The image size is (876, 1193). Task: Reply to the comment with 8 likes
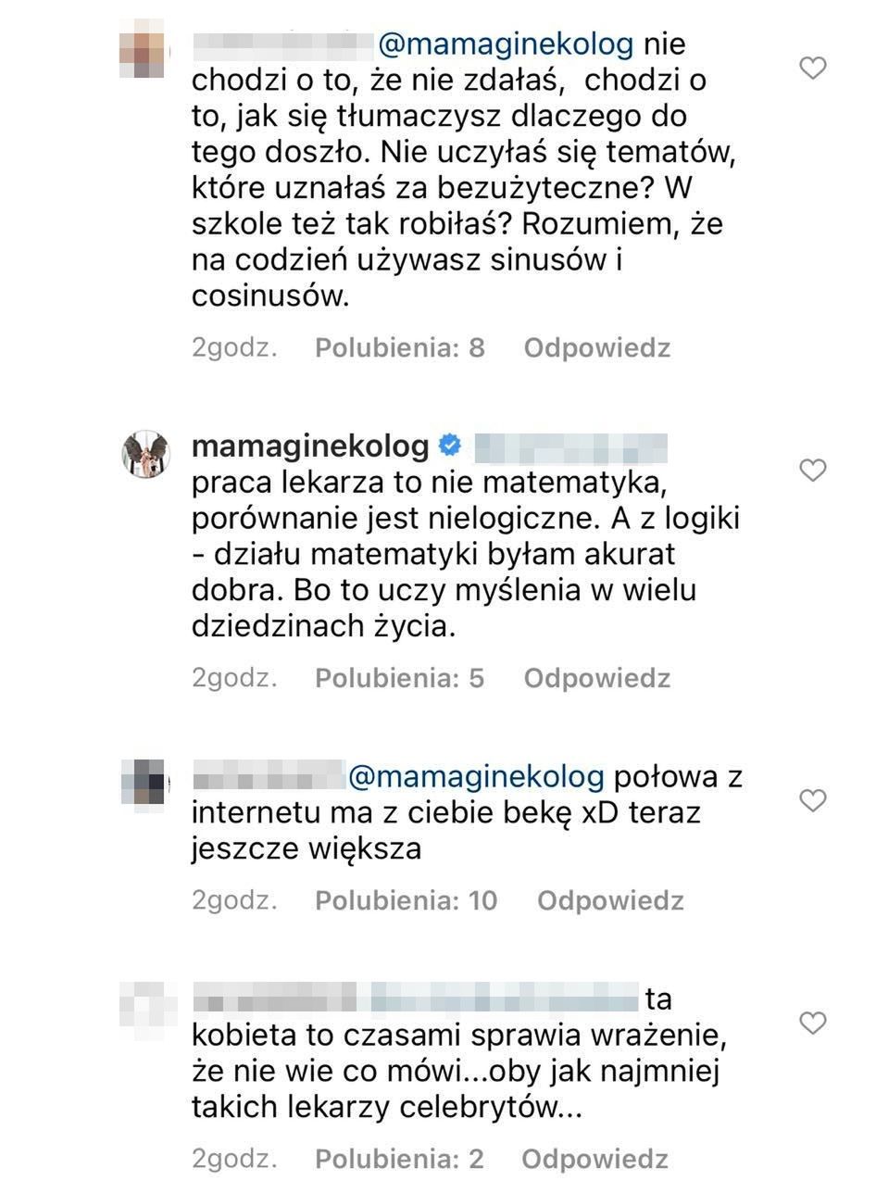(596, 347)
